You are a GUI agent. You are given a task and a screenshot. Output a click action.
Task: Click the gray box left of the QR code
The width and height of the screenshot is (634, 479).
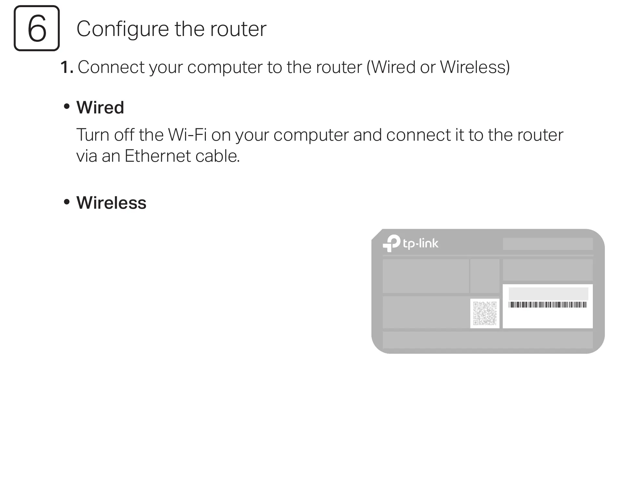(426, 312)
